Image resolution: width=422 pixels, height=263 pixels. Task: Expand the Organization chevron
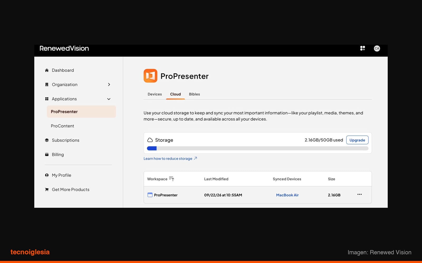click(x=109, y=84)
